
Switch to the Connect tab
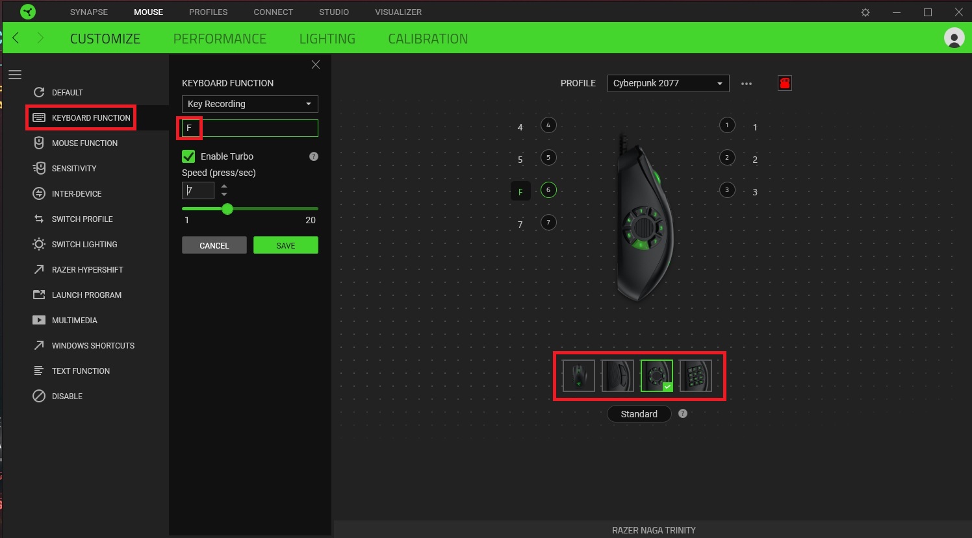pos(274,12)
